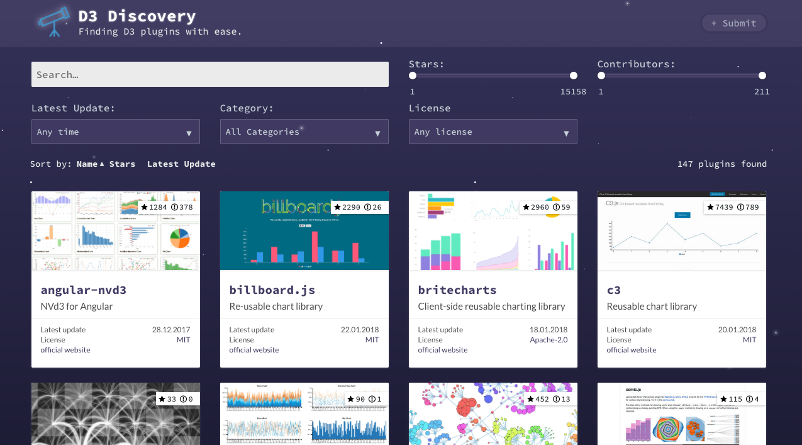This screenshot has width=802, height=445.
Task: Open the License dropdown
Action: coord(493,132)
